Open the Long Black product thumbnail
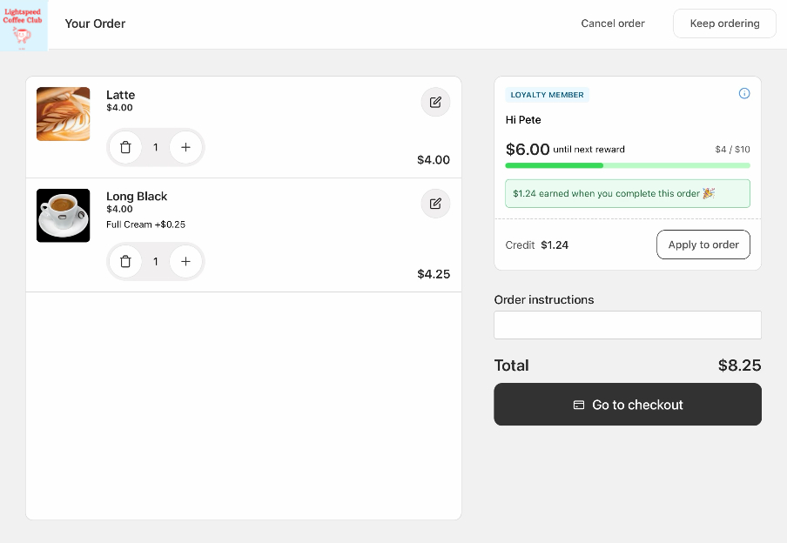 point(64,215)
